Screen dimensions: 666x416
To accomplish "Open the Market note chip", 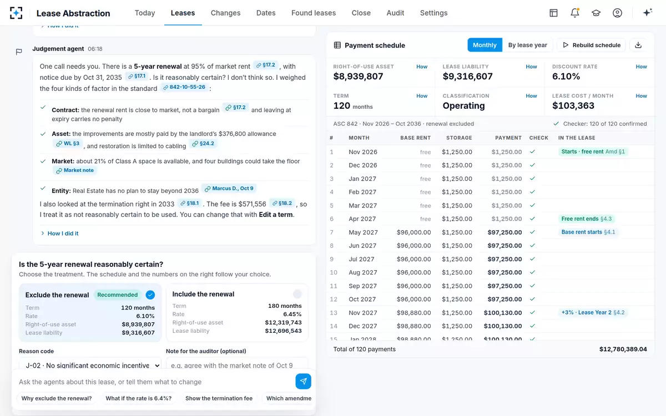I will pyautogui.click(x=74, y=170).
